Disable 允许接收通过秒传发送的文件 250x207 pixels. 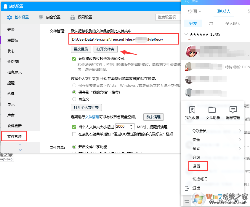pos(75,59)
